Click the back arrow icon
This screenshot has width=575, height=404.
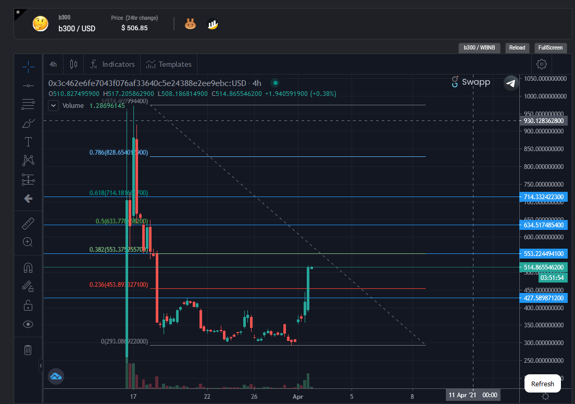(x=28, y=199)
